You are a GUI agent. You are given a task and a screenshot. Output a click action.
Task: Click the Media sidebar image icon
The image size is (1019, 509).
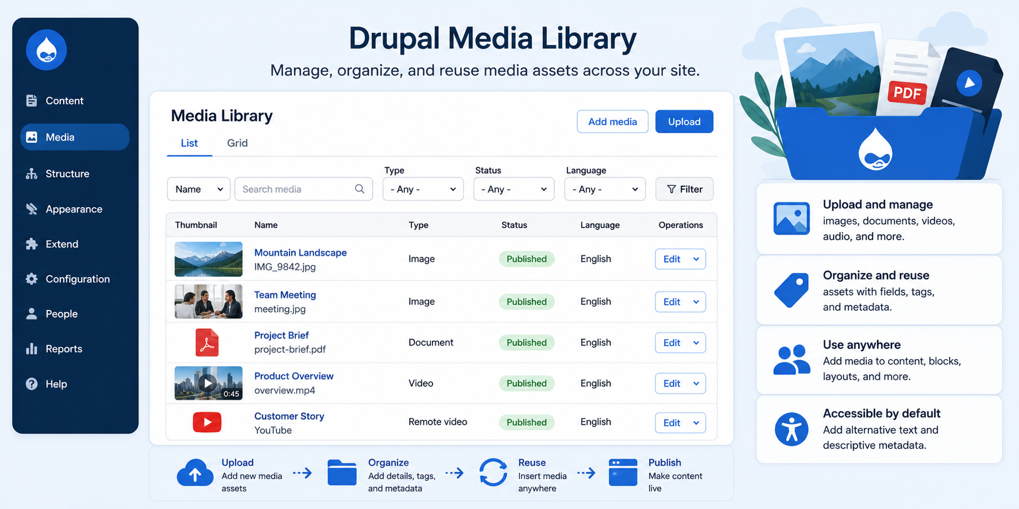(32, 137)
